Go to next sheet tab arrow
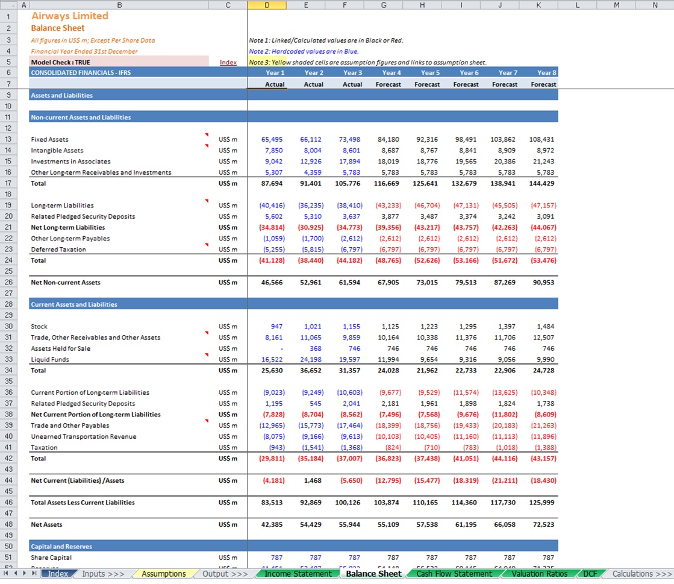Viewport: 674px width, 584px height. click(x=25, y=573)
